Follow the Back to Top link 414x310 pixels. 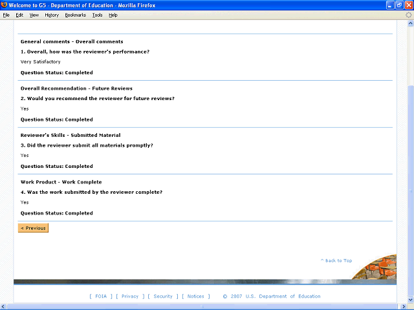[336, 260]
